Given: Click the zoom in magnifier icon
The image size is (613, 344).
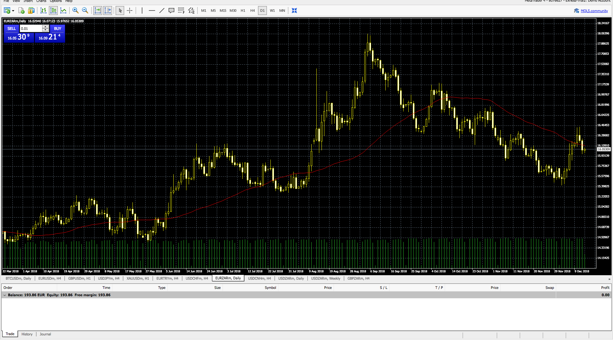Looking at the screenshot, I should click(75, 11).
